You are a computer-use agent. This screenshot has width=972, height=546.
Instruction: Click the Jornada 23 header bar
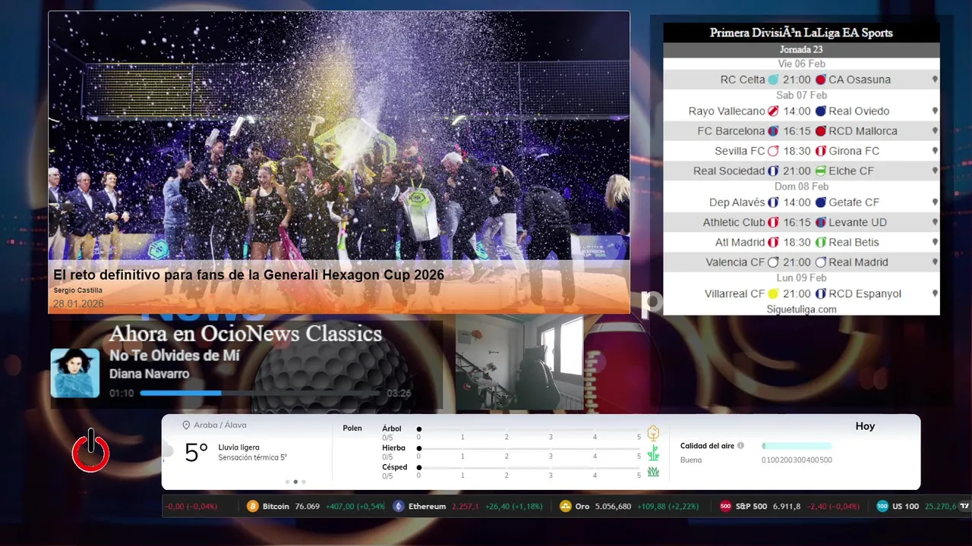[x=801, y=50]
